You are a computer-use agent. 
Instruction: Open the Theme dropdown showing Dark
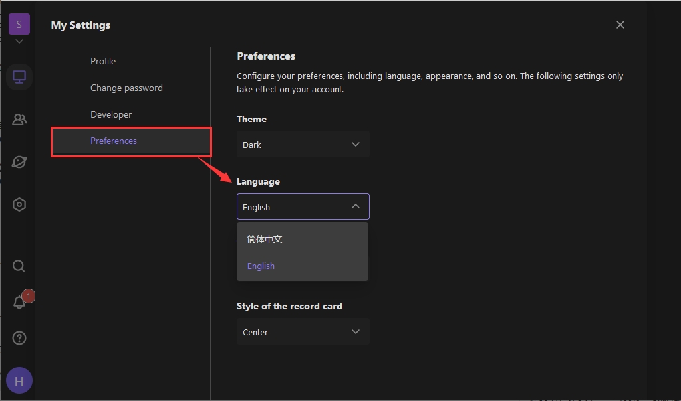click(303, 145)
